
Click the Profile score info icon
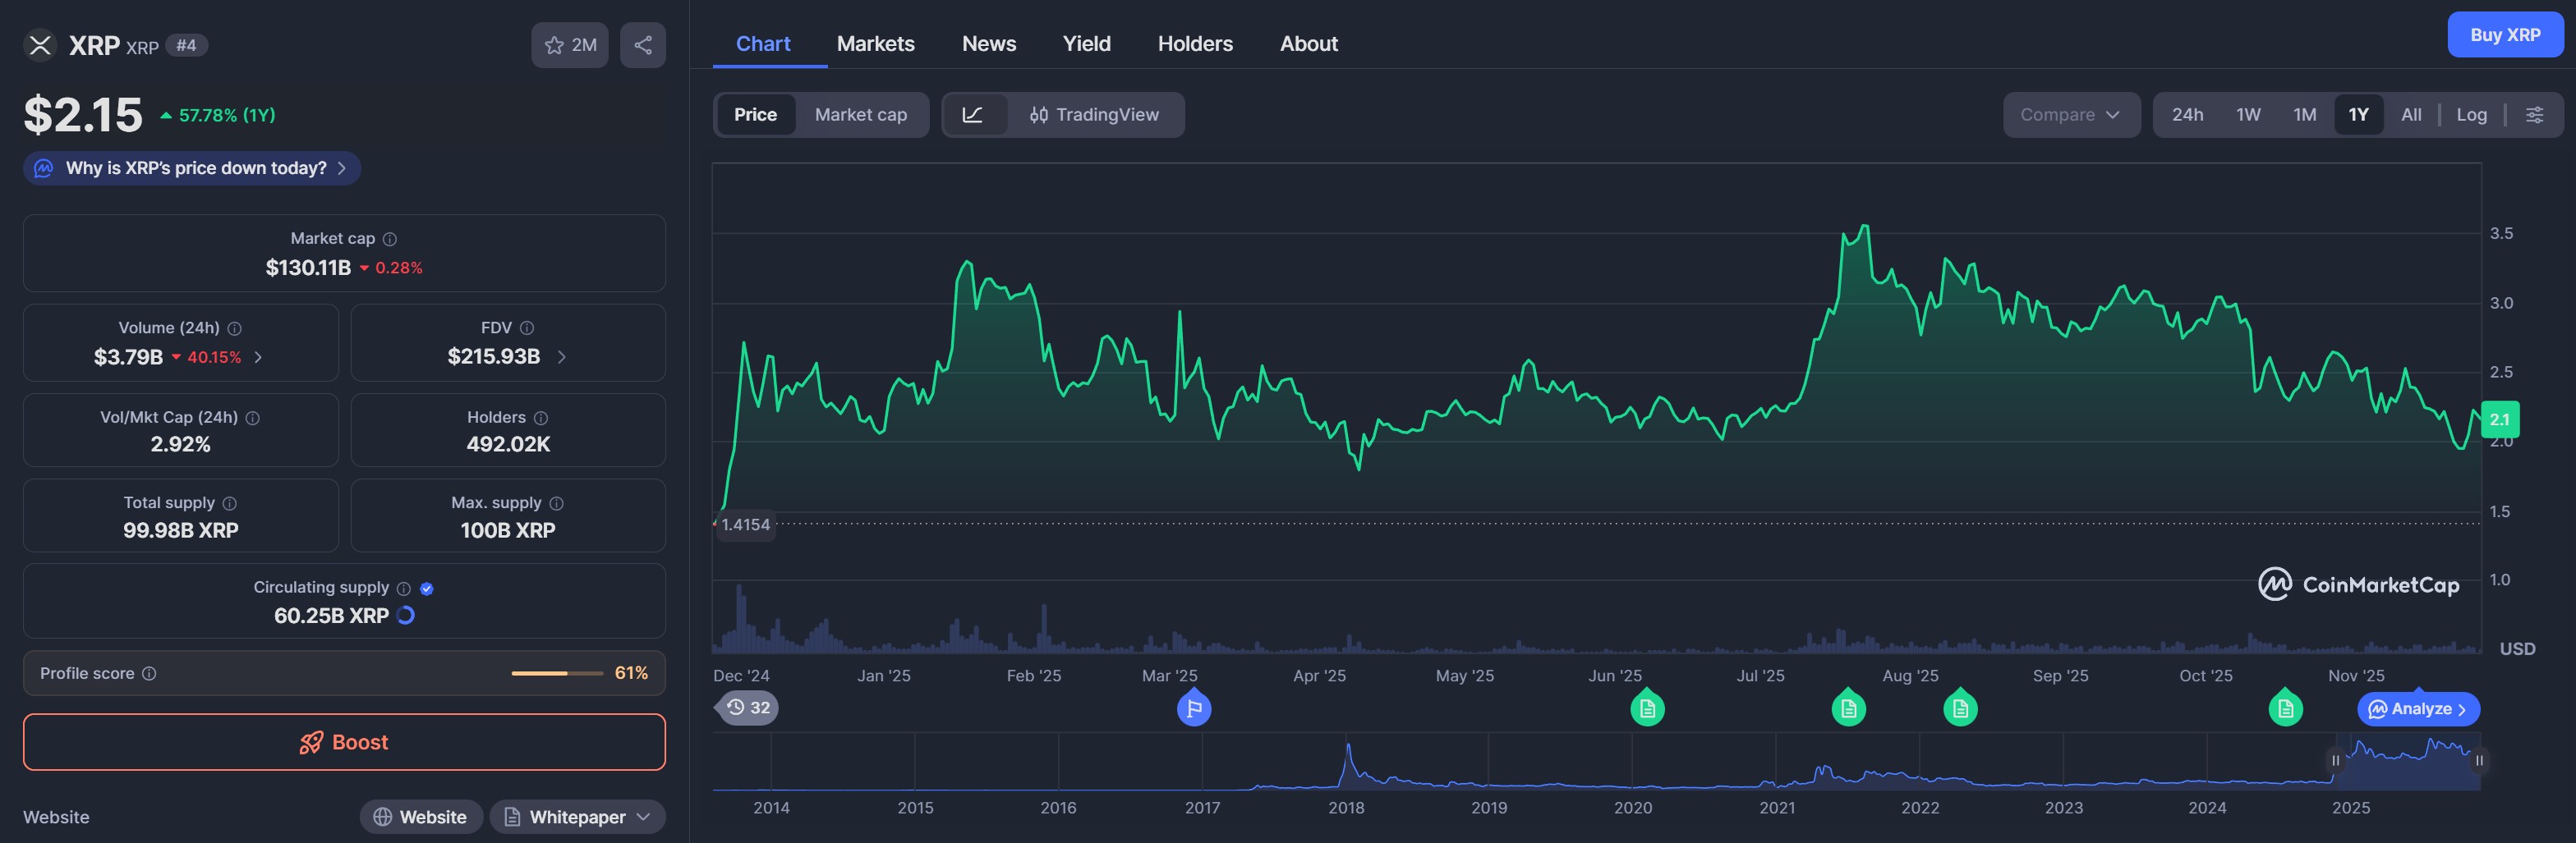click(x=149, y=673)
